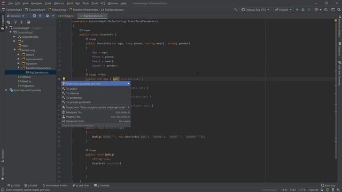This screenshot has width=342, height=192.
Task: Click the disabled Stop square icon
Action: (x=309, y=10)
